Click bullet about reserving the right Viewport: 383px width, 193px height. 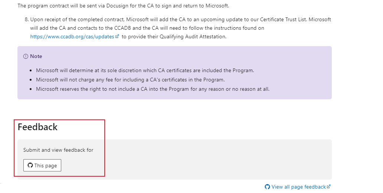point(152,89)
